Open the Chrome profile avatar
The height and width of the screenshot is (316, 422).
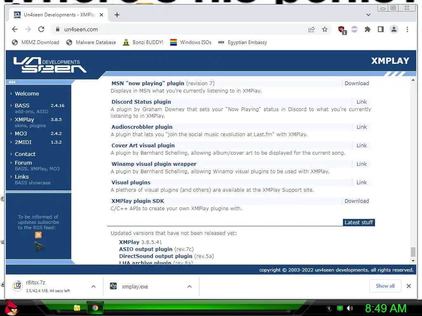click(x=394, y=29)
